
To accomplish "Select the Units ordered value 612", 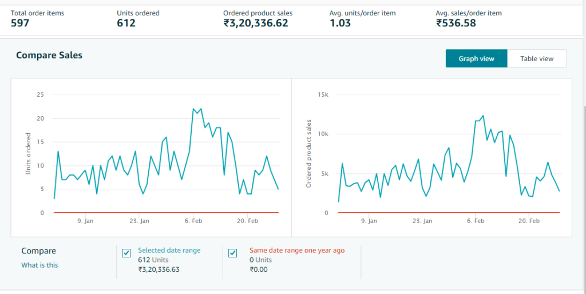I will (126, 23).
